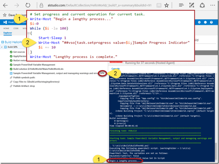This screenshot has height=164, width=219.
Task: Select Sample PowerShell Variable Management step
Action: coord(34,65)
